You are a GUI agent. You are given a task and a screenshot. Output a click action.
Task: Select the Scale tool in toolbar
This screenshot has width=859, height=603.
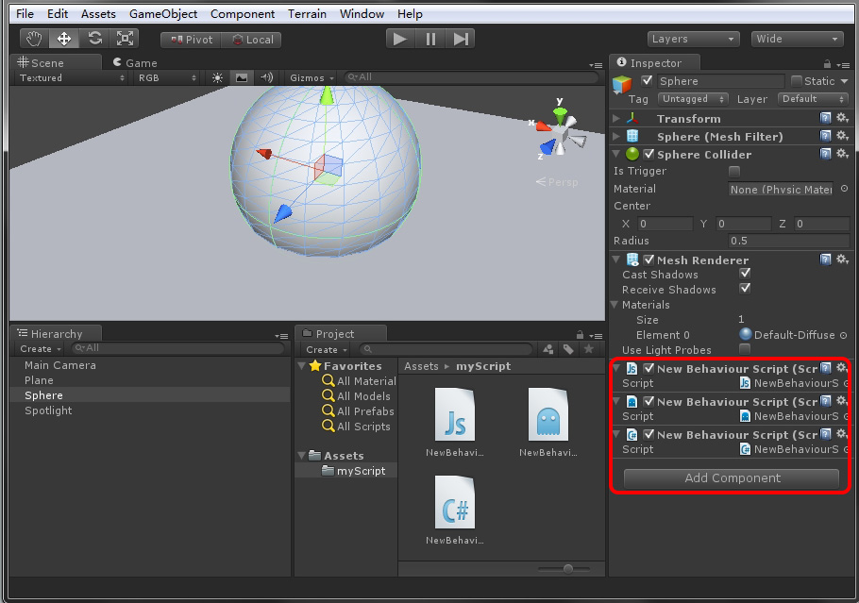coord(125,39)
